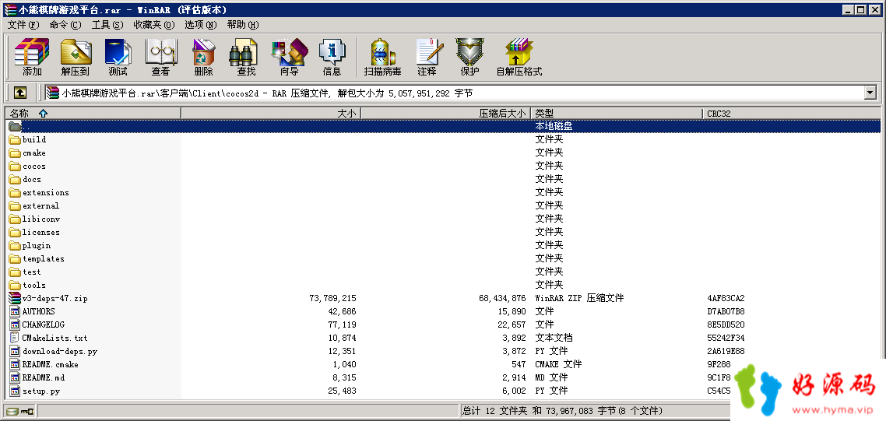Click the Protect (保护) toolbar icon
Image resolution: width=886 pixels, height=421 pixels.
pyautogui.click(x=470, y=57)
